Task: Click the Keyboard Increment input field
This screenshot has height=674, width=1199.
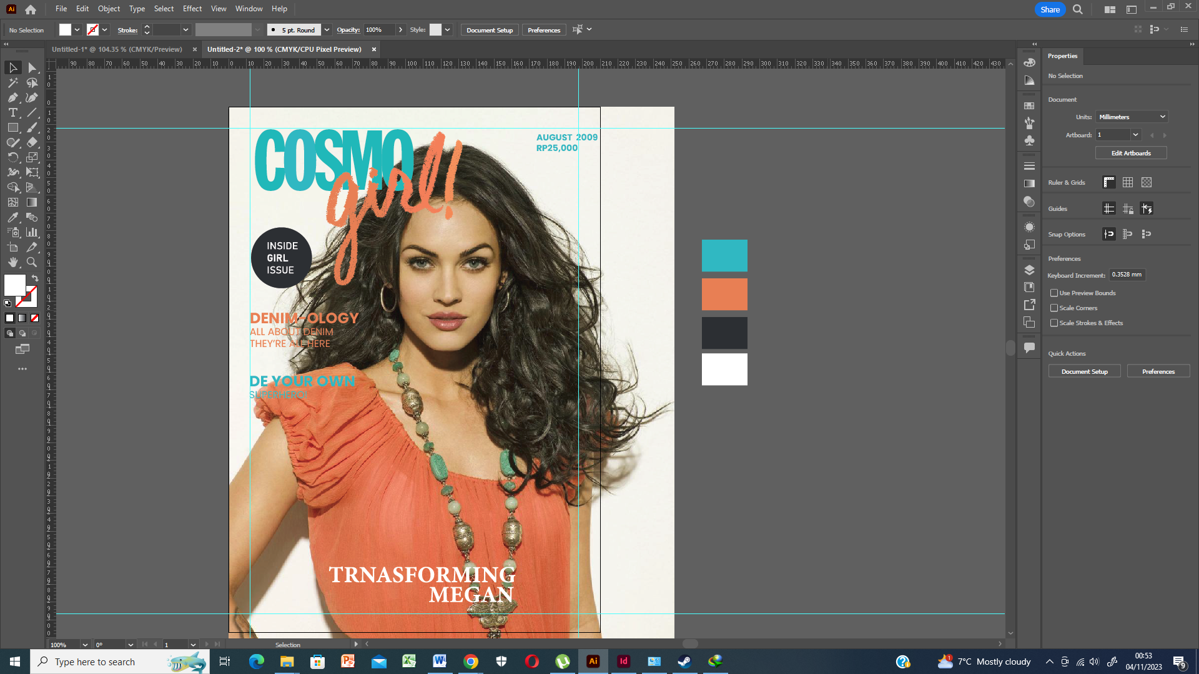Action: tap(1127, 275)
